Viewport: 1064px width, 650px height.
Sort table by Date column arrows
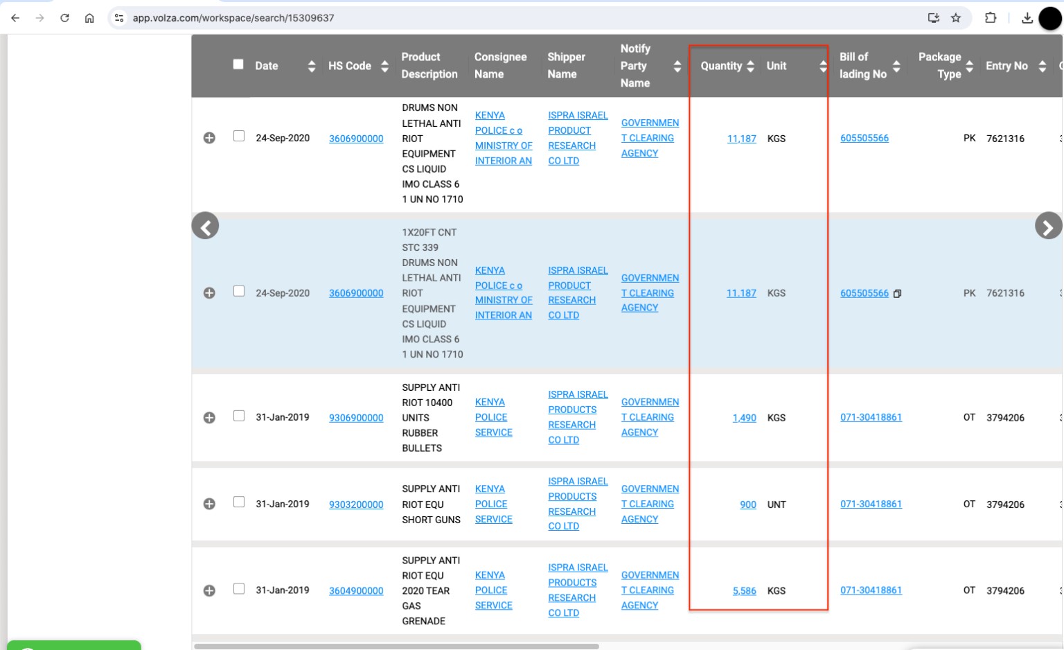pyautogui.click(x=312, y=66)
